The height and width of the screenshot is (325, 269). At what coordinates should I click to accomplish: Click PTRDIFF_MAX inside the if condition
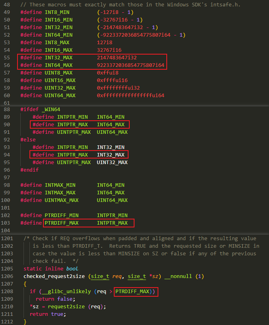133,292
